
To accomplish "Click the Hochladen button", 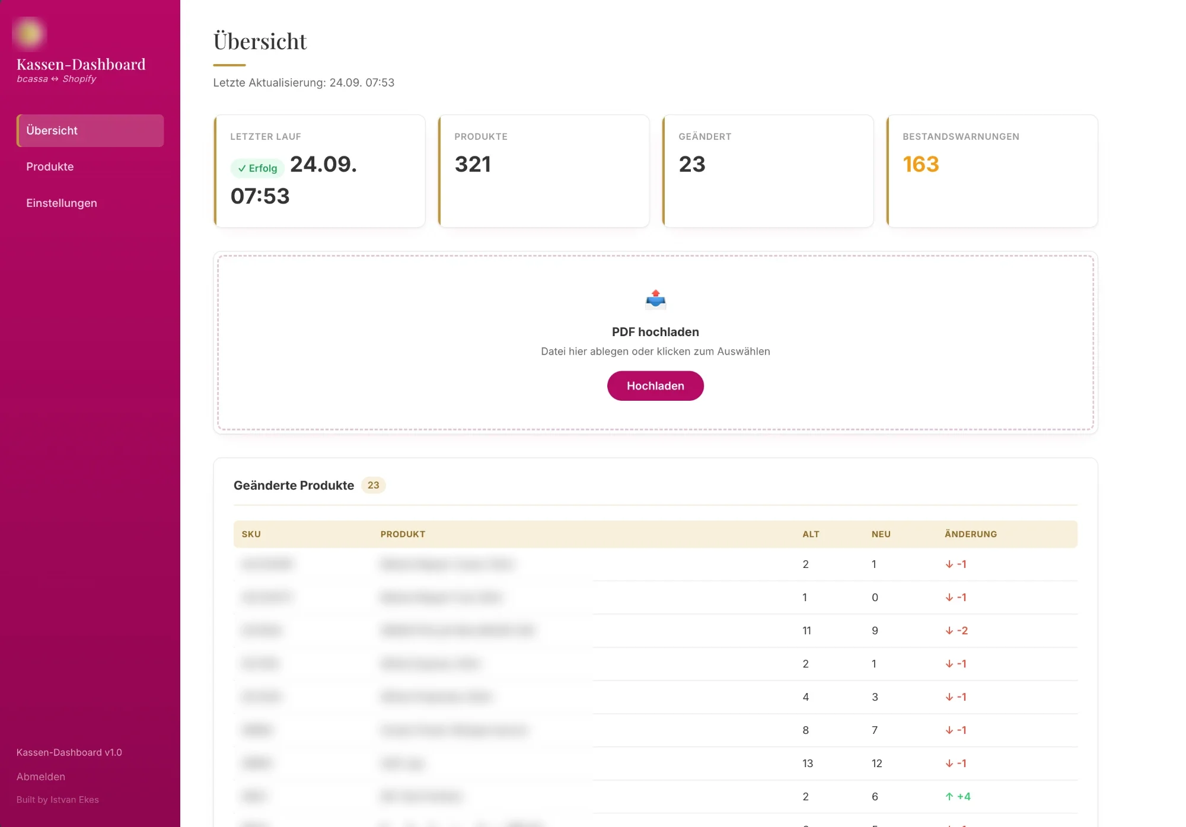I will pos(655,386).
